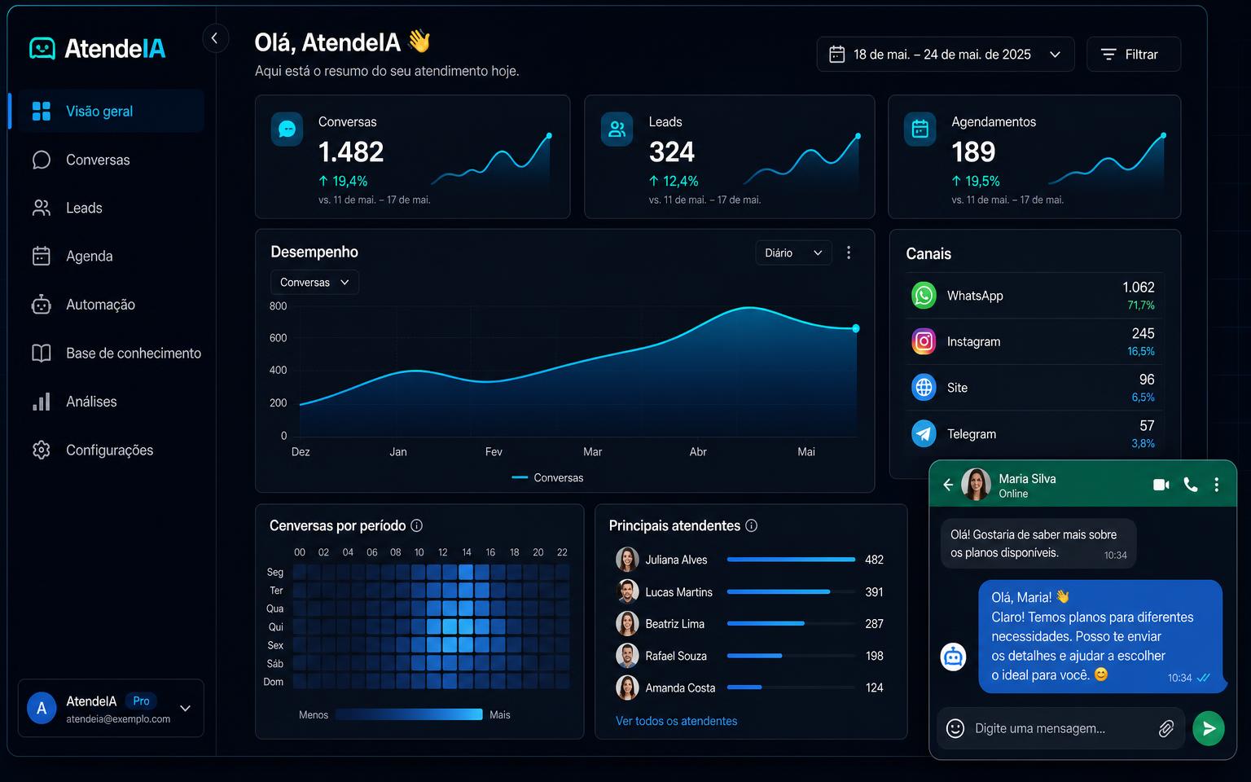Change the Diário interval dropdown

pos(793,253)
